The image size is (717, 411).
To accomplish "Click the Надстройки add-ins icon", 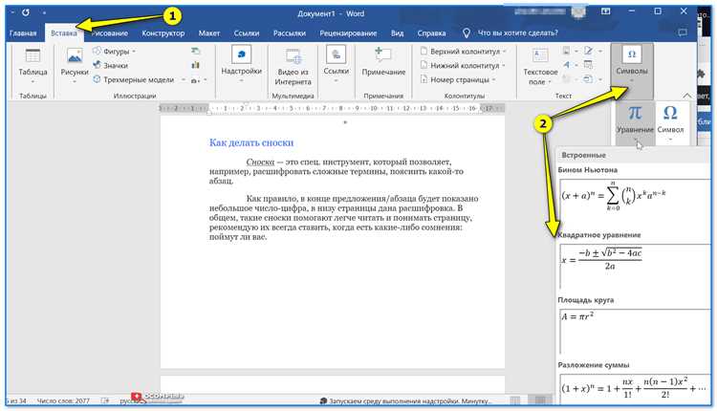I will coord(242,54).
